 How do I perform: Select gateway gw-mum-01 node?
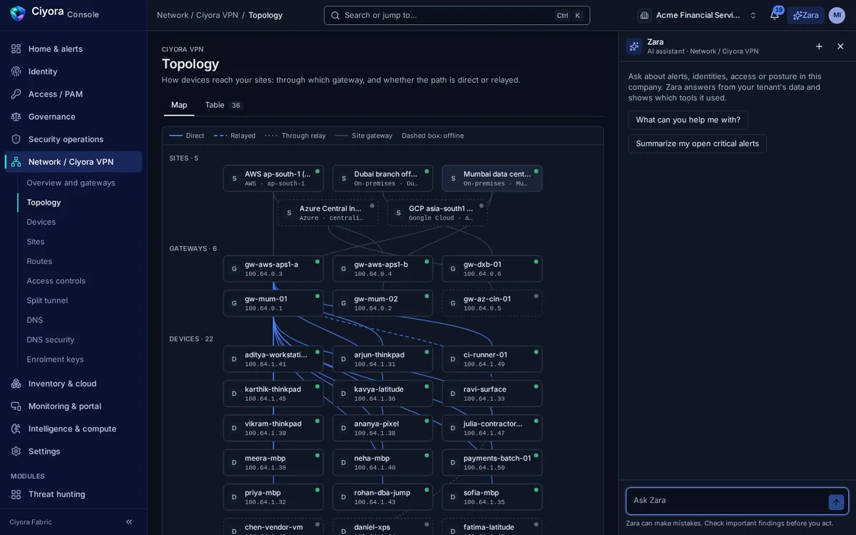point(273,303)
